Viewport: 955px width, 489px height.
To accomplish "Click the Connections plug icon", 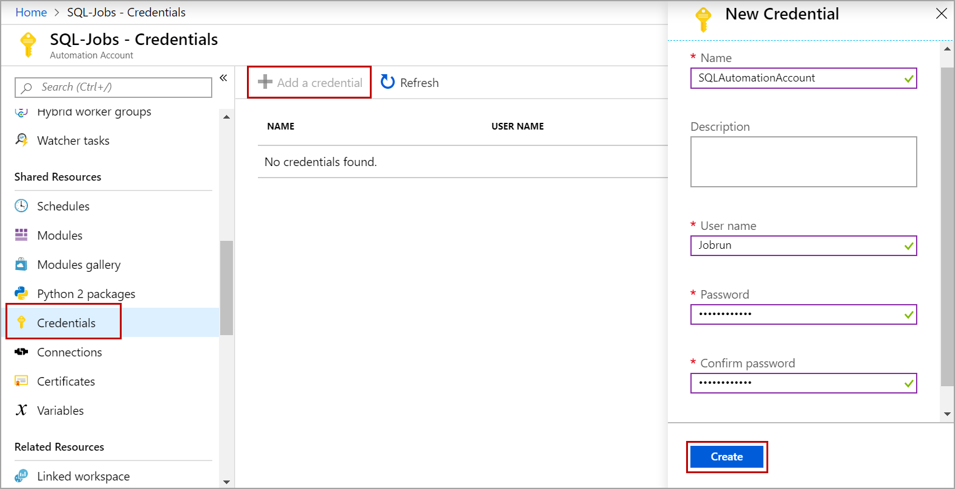I will [x=21, y=352].
